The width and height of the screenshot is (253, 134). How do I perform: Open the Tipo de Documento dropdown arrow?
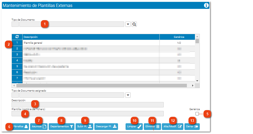coord(128,24)
